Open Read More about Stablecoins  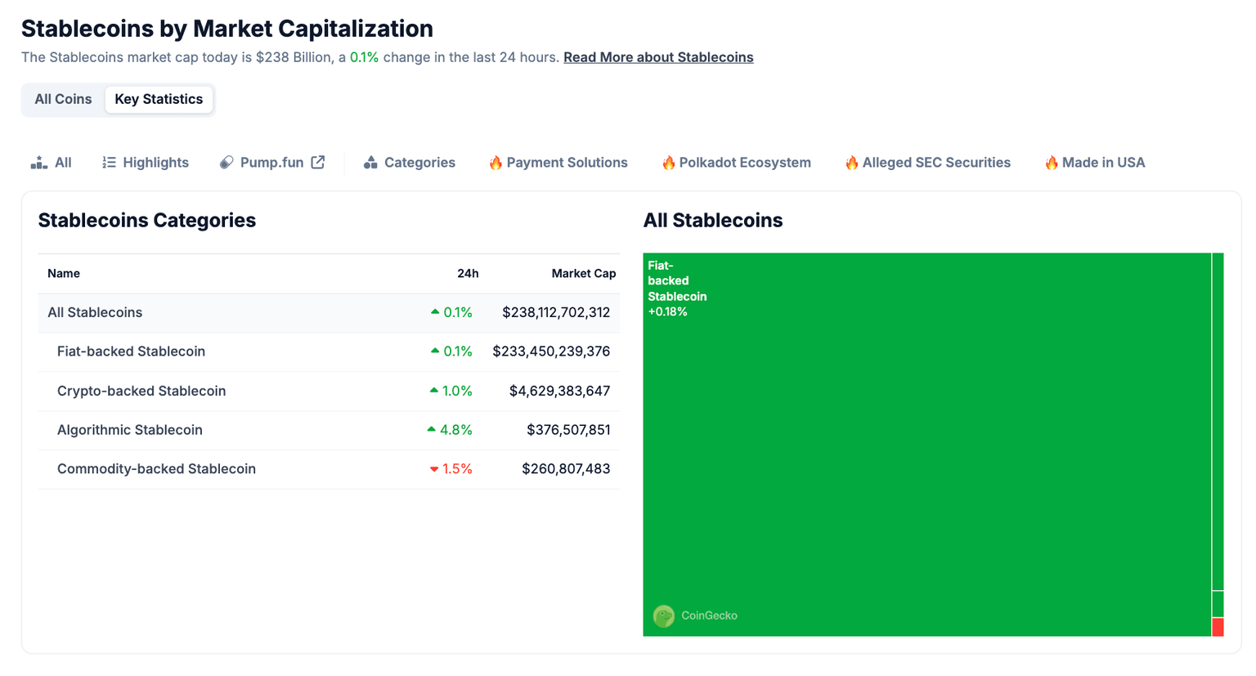pos(658,57)
